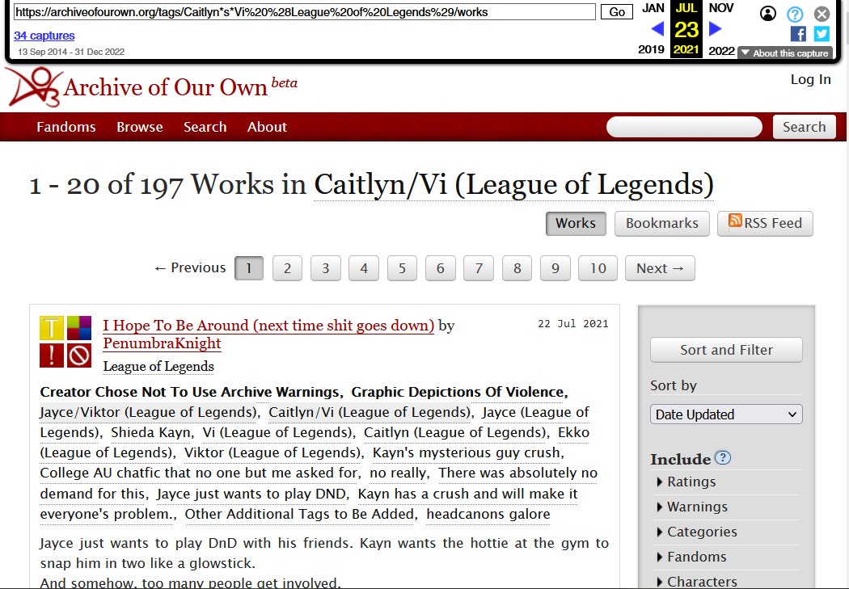Screen dimensions: 849x589
Task: Open the Graphic Depictions Of Violence tag
Action: click(x=458, y=392)
